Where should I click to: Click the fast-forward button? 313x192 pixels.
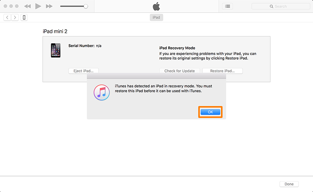[x=49, y=6]
